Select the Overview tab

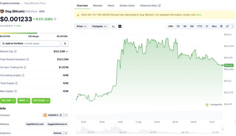[x=82, y=6]
